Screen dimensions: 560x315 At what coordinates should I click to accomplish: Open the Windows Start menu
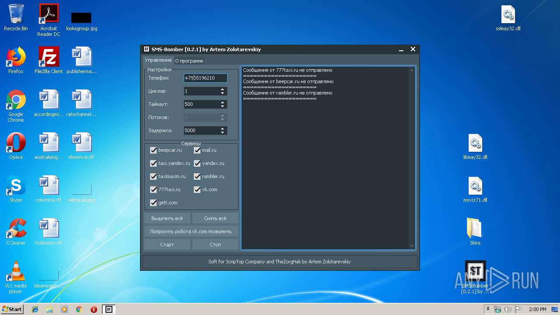(x=12, y=309)
